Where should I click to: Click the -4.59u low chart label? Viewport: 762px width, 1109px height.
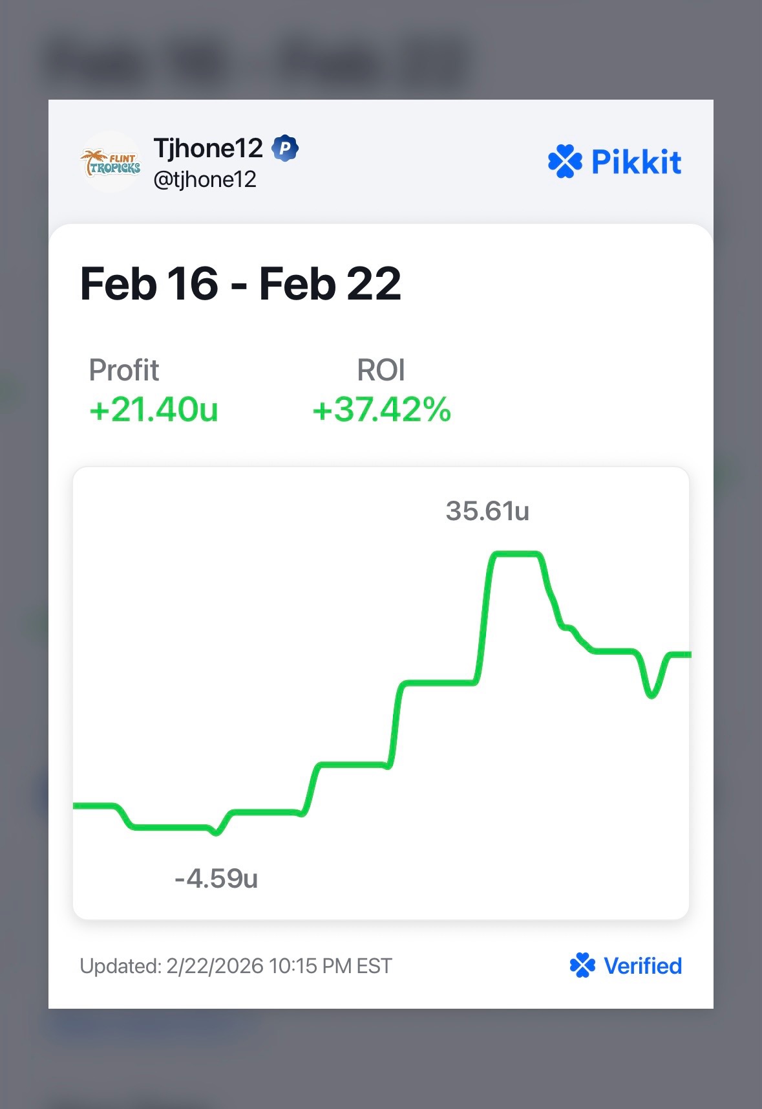coord(216,879)
